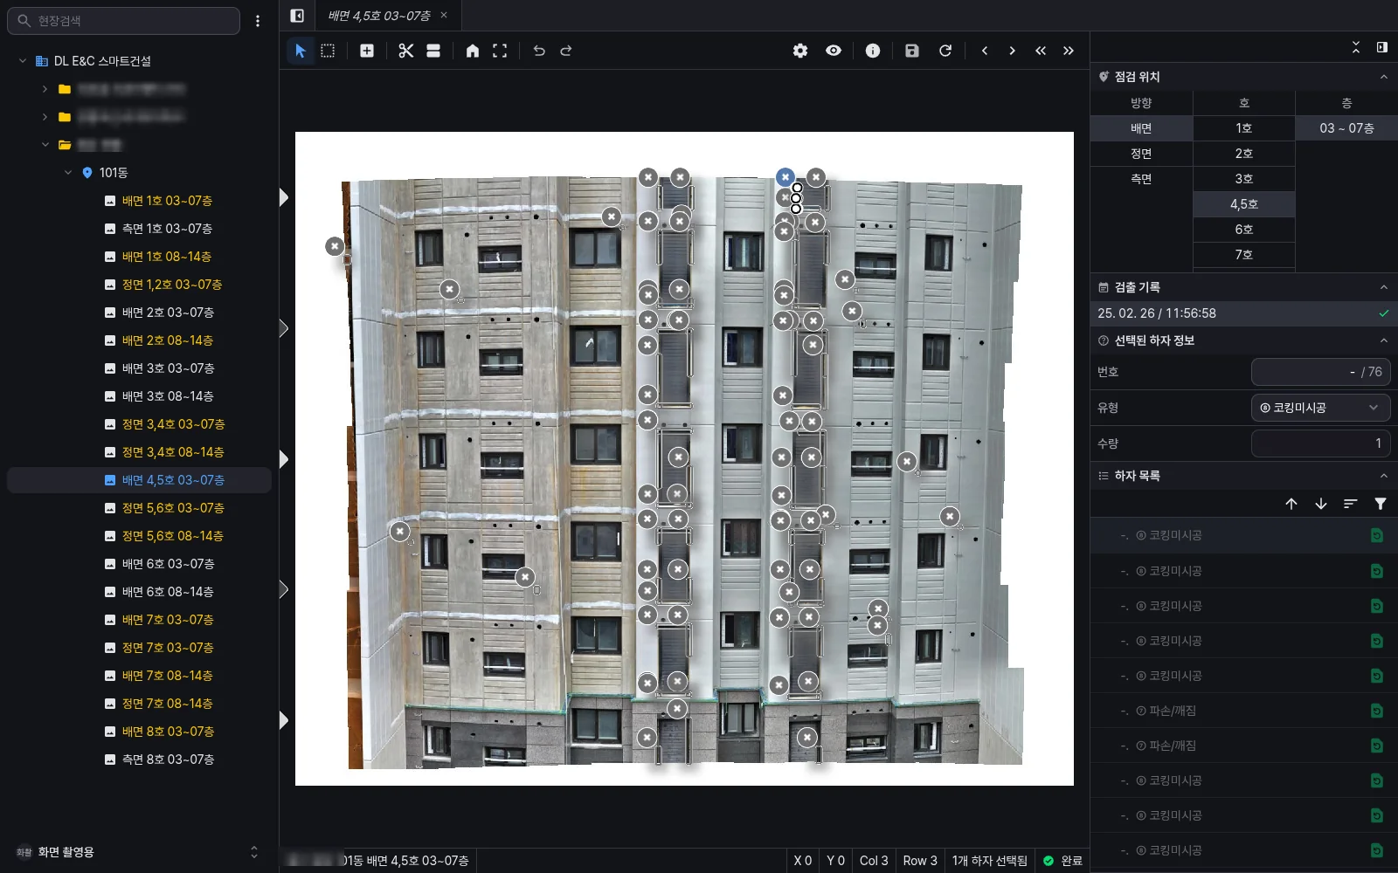Jump forward with the double right arrow
This screenshot has height=873, width=1398.
click(x=1069, y=51)
